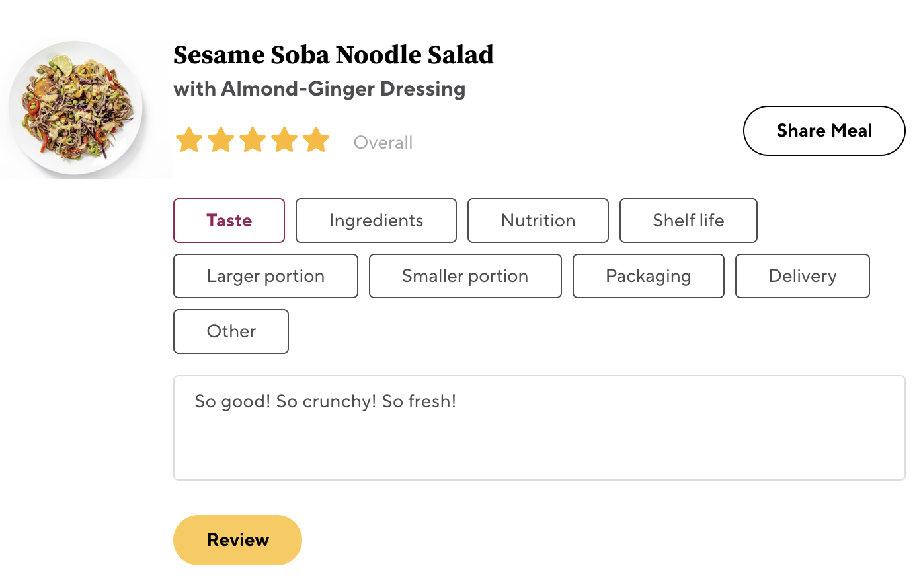Toggle the Smaller portion tag
The height and width of the screenshot is (585, 919).
tap(465, 276)
